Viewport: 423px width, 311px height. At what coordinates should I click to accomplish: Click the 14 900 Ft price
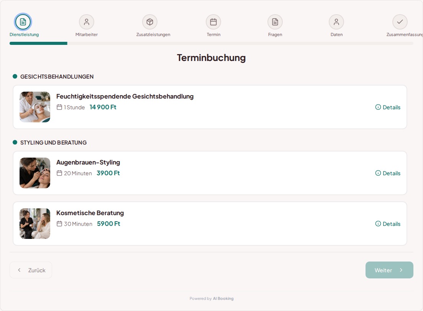pos(103,107)
